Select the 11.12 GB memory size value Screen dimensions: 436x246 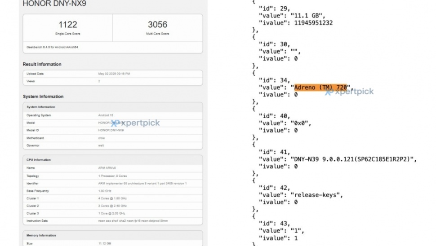(x=105, y=243)
